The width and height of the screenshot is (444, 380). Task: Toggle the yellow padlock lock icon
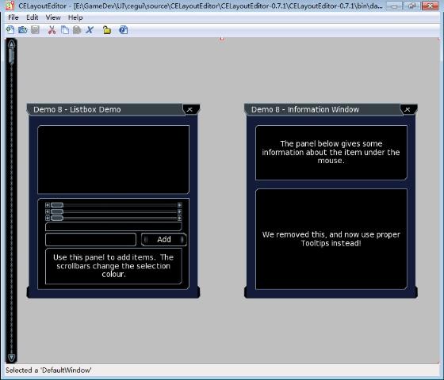click(x=107, y=30)
